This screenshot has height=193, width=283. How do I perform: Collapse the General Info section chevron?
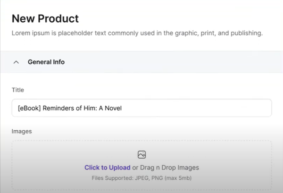pos(17,62)
